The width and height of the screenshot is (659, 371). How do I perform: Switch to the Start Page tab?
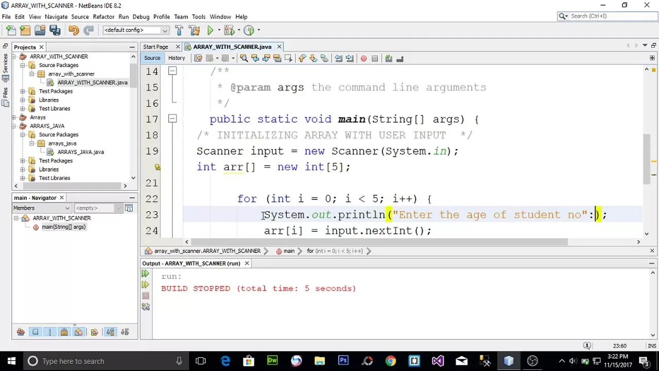156,47
